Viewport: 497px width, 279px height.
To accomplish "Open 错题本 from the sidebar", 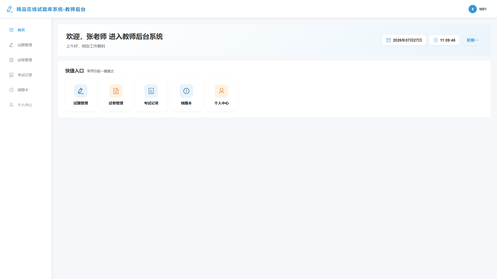I will [x=26, y=90].
